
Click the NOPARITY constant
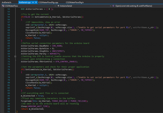coord(54,54)
